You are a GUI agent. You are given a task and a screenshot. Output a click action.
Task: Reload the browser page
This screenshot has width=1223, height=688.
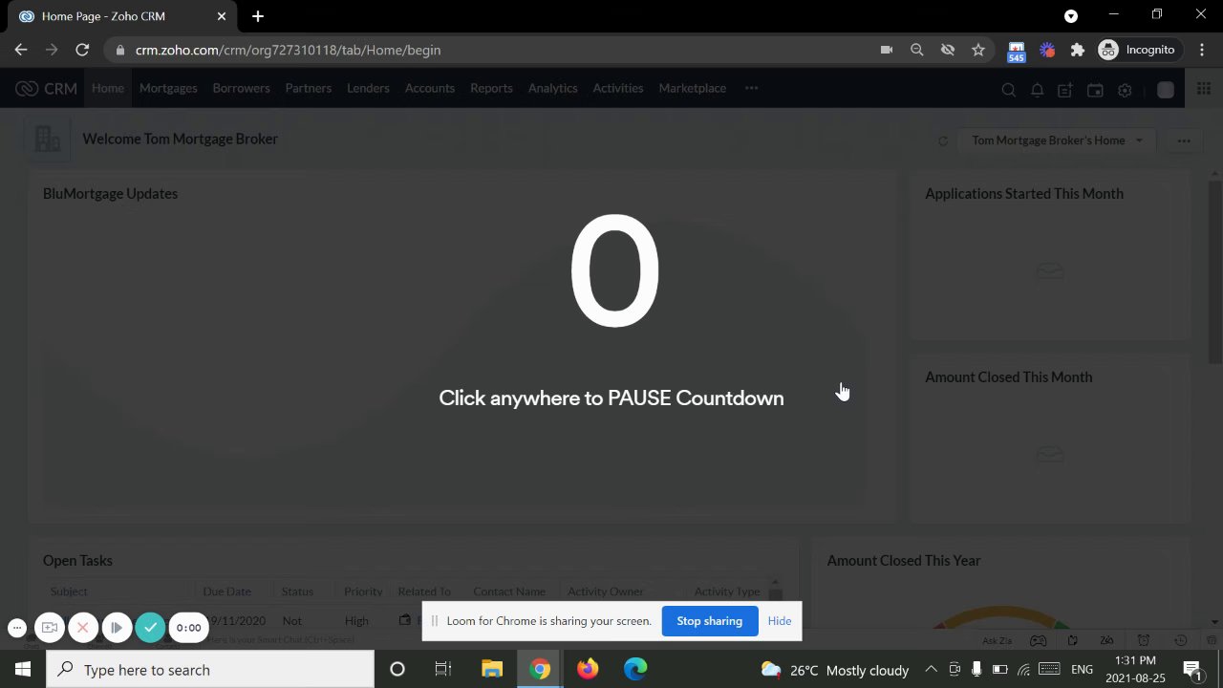(x=82, y=50)
